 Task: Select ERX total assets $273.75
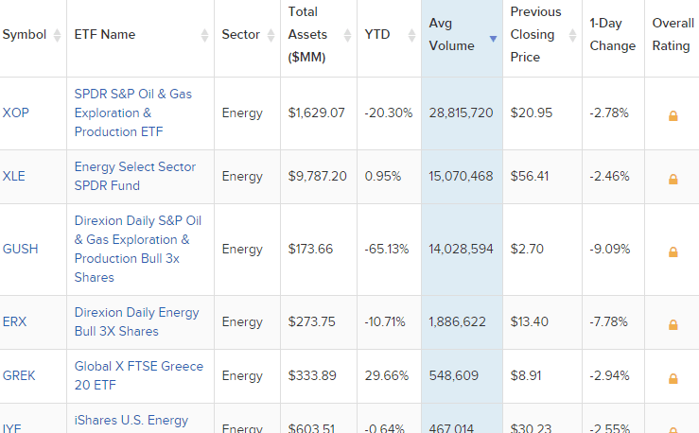coord(311,321)
